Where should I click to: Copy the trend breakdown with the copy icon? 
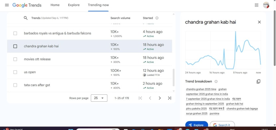point(258,81)
